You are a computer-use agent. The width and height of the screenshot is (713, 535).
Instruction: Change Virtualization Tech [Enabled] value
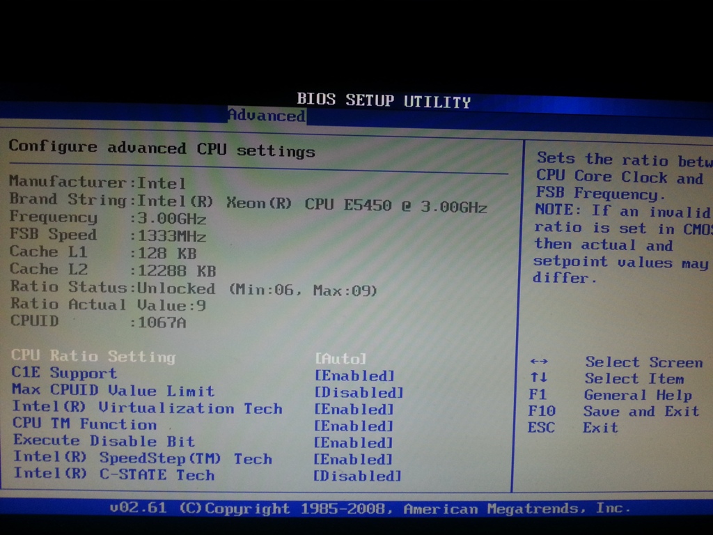click(x=354, y=410)
